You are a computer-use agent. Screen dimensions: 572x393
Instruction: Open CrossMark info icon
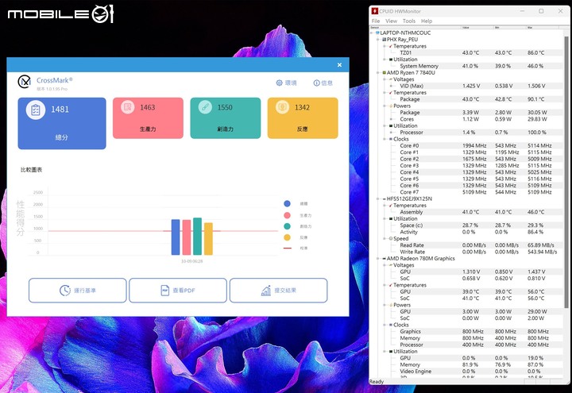317,83
